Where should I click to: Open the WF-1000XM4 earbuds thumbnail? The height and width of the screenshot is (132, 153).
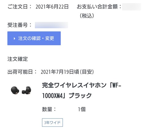click(x=21, y=90)
